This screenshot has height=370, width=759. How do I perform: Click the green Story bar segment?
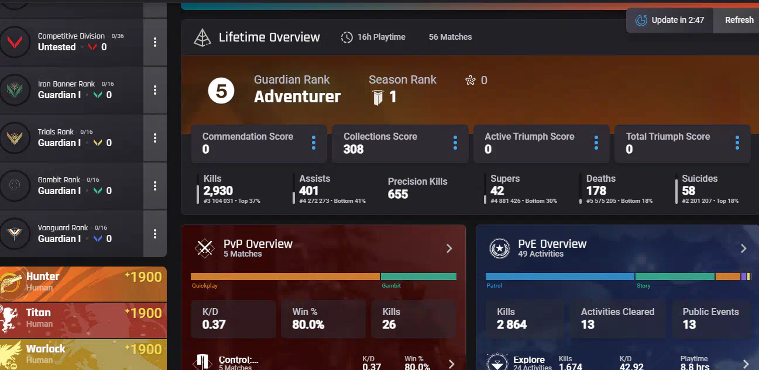tap(675, 276)
